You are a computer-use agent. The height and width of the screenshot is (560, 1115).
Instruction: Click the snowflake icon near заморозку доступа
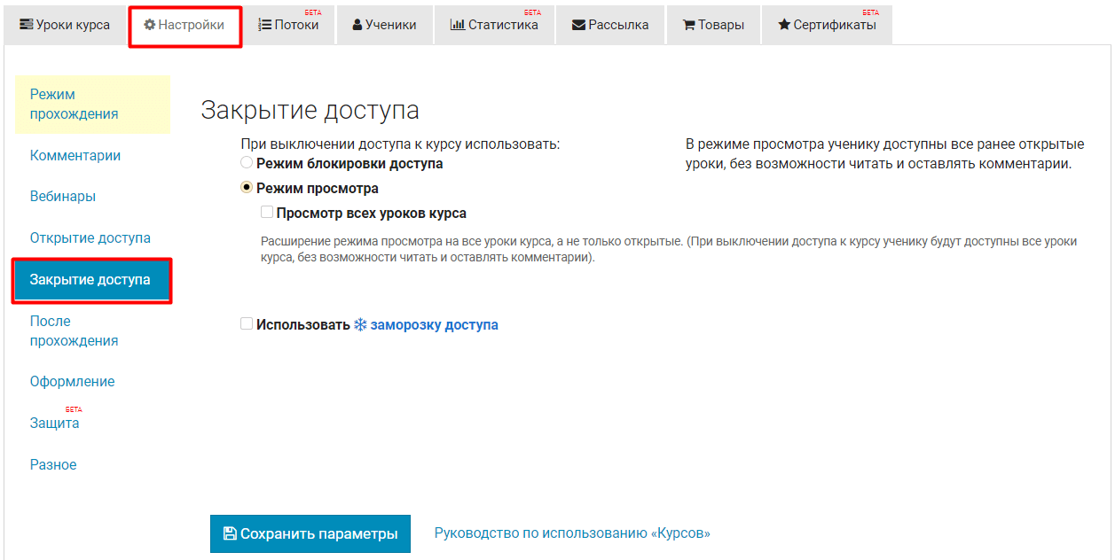[x=360, y=325]
